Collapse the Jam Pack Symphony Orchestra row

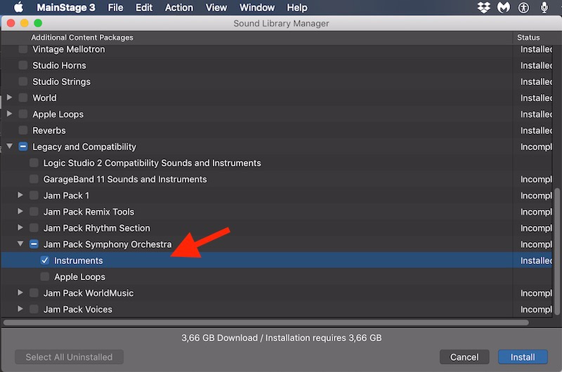[20, 244]
